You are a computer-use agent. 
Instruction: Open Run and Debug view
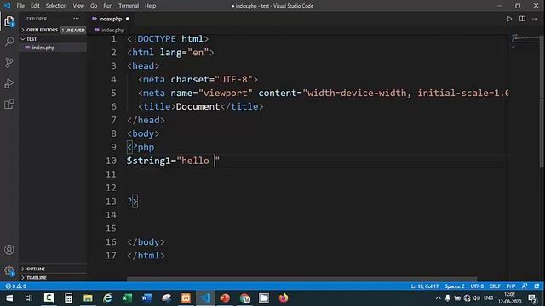tap(9, 83)
